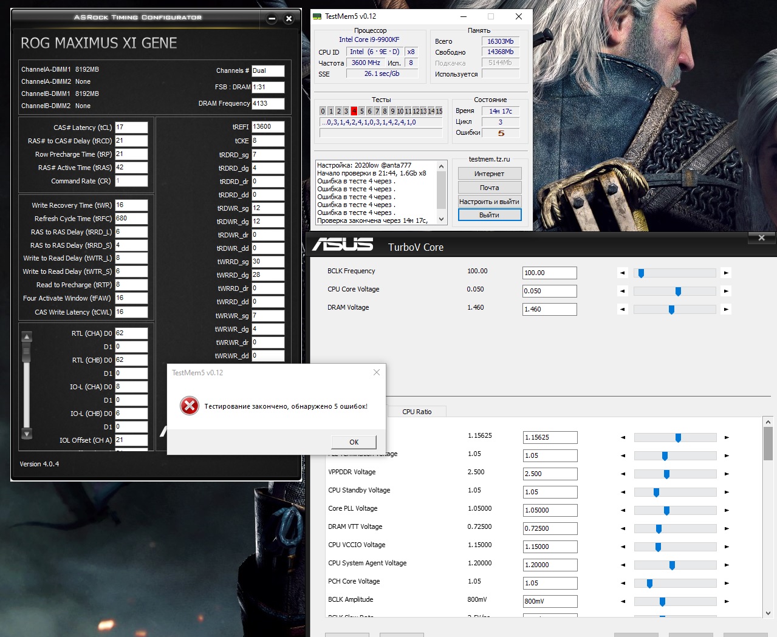Screen dimensions: 777x637
Task: Click OK in the TestMem5 error dialog
Action: pos(354,442)
